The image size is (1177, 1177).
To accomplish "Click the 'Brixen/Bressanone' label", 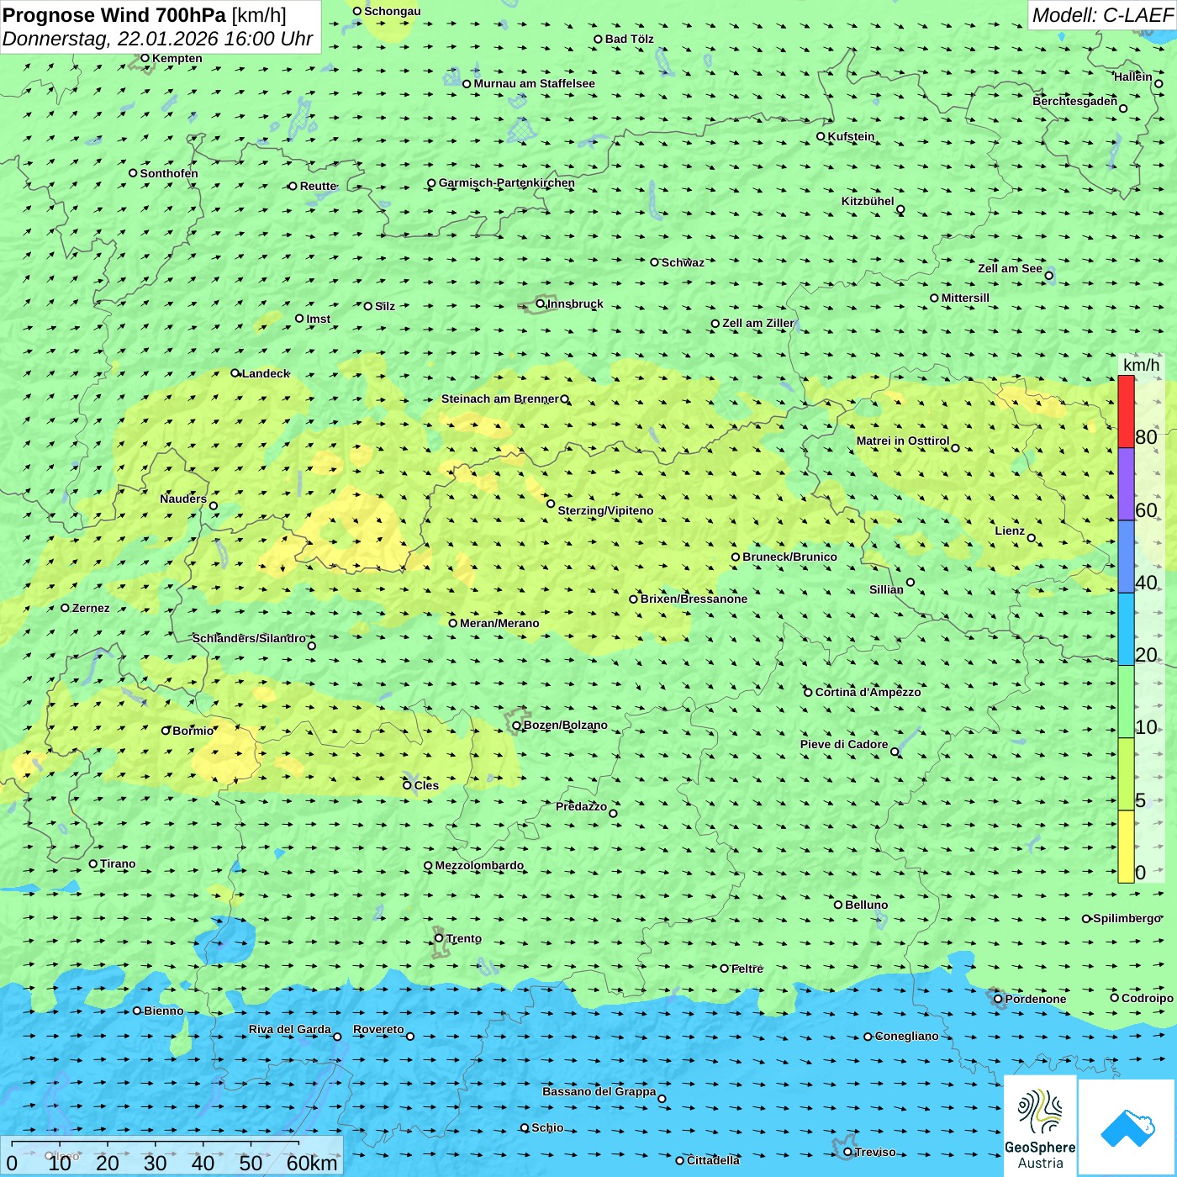I will (694, 599).
